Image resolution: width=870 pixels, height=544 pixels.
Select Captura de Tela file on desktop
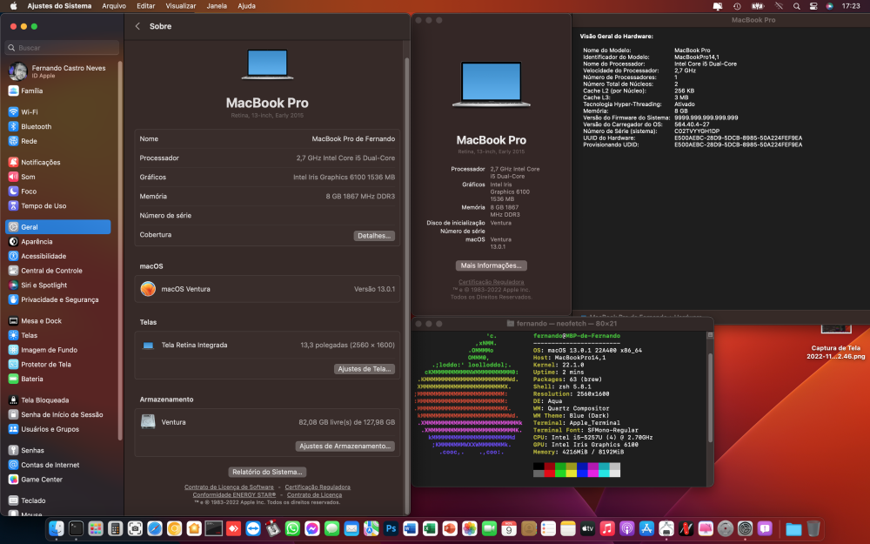point(835,341)
